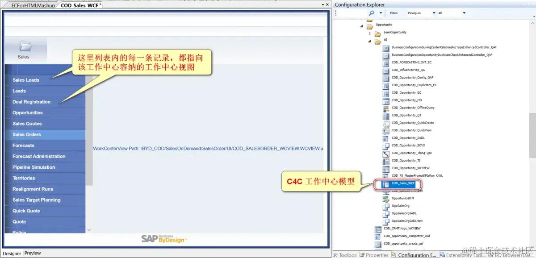This screenshot has width=536, height=258.
Task: Click the search magnifier icon in Configuration Explorer
Action: 372,13
